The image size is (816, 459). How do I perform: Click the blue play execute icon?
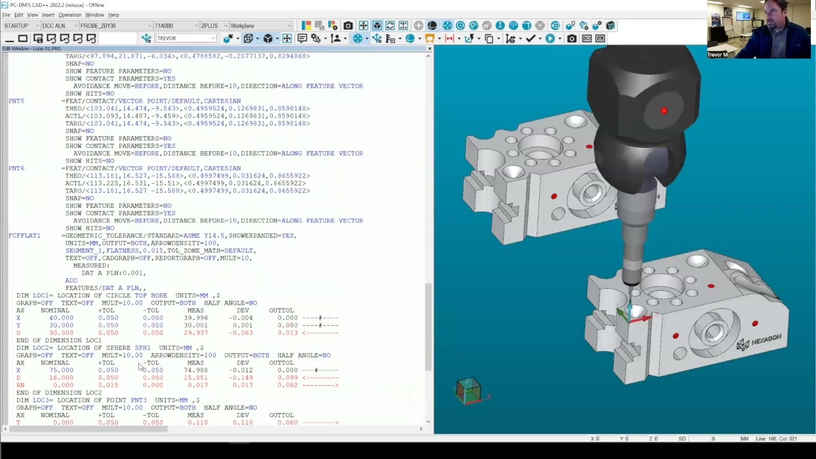tap(550, 38)
